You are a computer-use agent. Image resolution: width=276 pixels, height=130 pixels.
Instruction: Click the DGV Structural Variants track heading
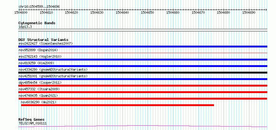click(x=43, y=40)
